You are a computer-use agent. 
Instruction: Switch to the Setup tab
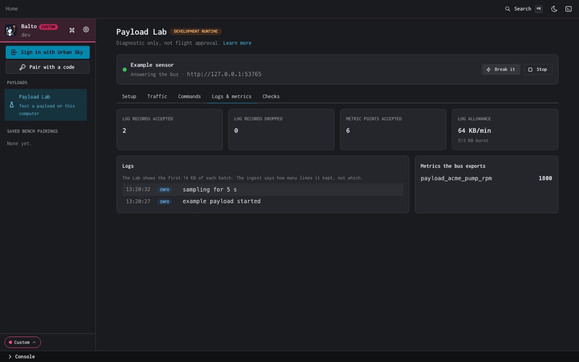[x=129, y=97]
